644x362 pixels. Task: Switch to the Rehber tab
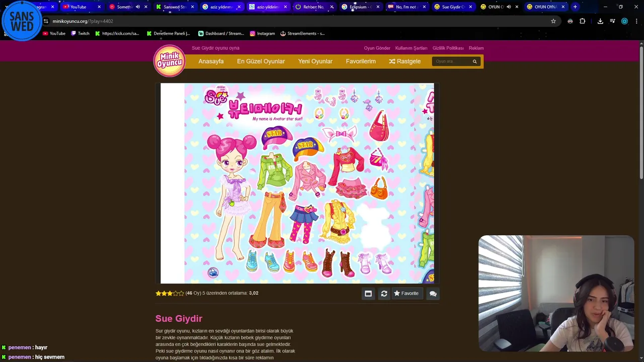[x=314, y=7]
